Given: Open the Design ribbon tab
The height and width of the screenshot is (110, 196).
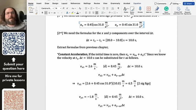Looking at the screenshot, I should click(55, 3).
